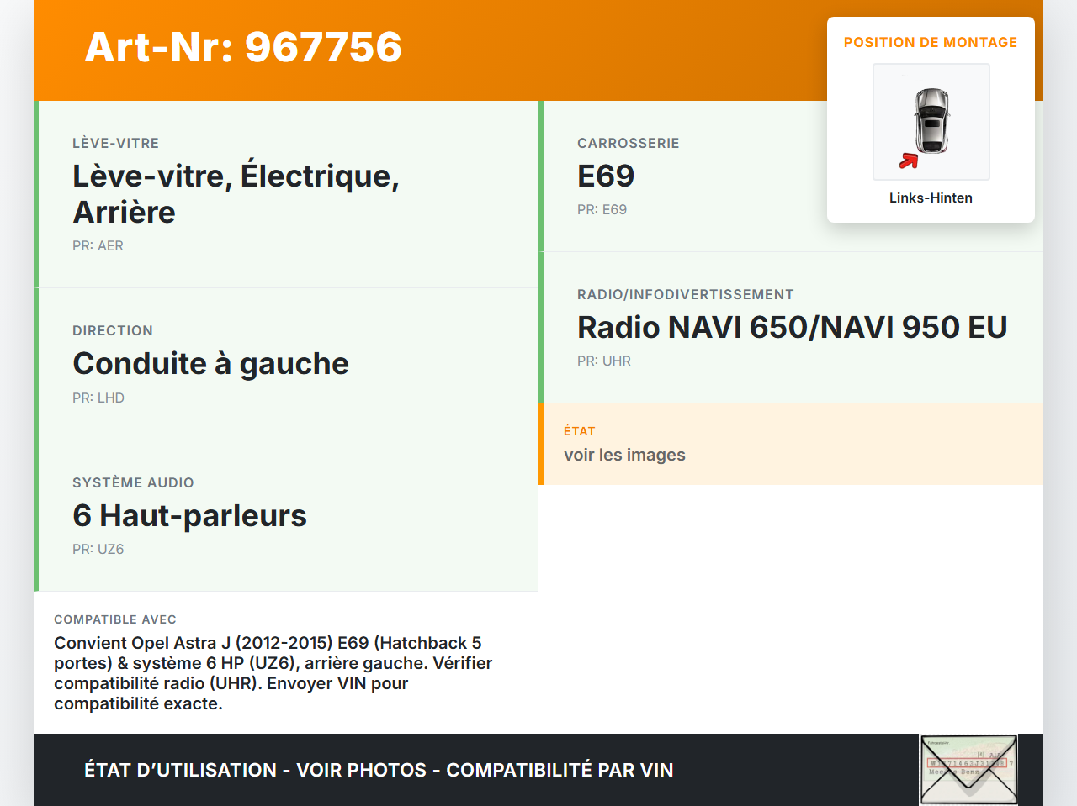Screen dimensions: 1077x806
Task: Expand the ÉTAT voir les images section
Action: (791, 444)
